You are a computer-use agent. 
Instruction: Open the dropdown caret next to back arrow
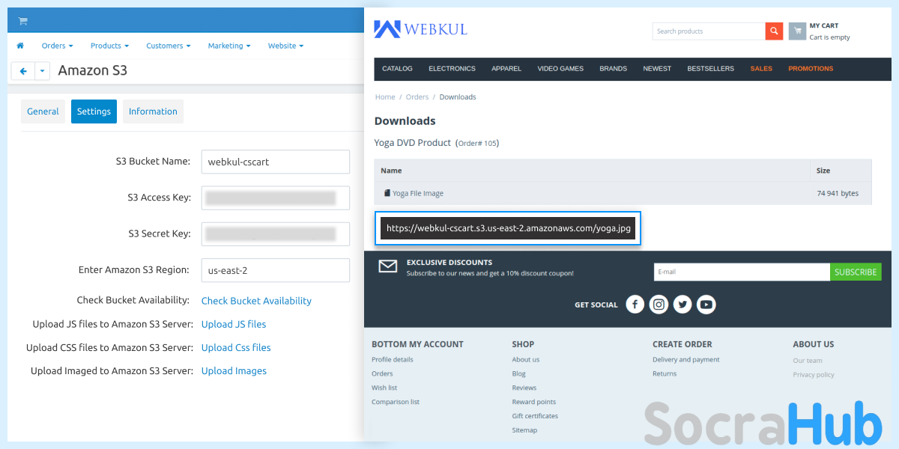coord(42,71)
